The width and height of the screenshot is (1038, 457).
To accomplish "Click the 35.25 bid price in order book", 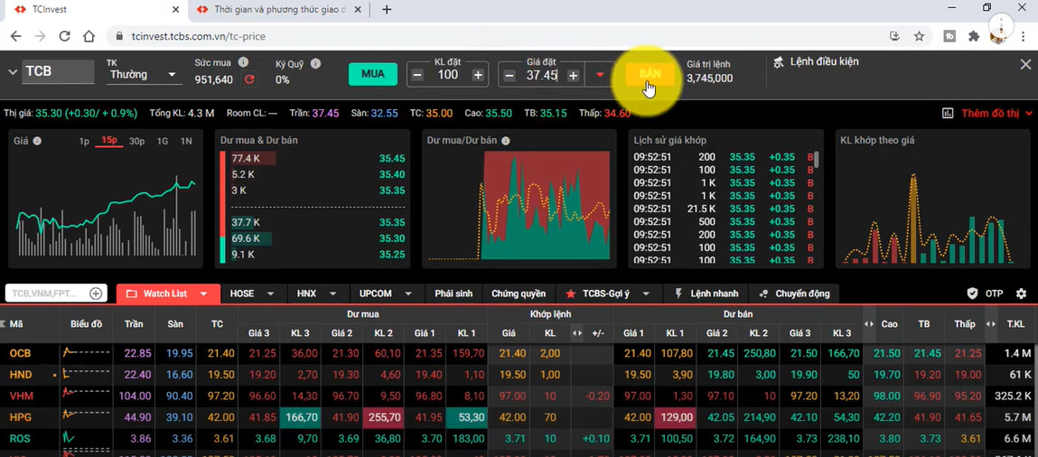I will pyautogui.click(x=392, y=255).
